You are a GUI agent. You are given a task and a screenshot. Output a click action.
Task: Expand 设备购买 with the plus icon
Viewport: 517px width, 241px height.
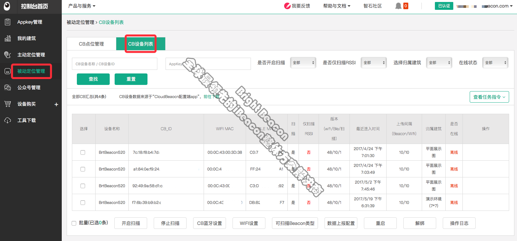tap(56, 104)
